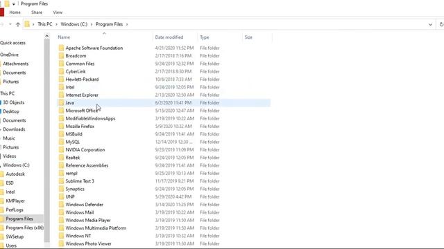The image size is (444, 249).
Task: Select the MSBuild folder name
Action: coord(74,134)
